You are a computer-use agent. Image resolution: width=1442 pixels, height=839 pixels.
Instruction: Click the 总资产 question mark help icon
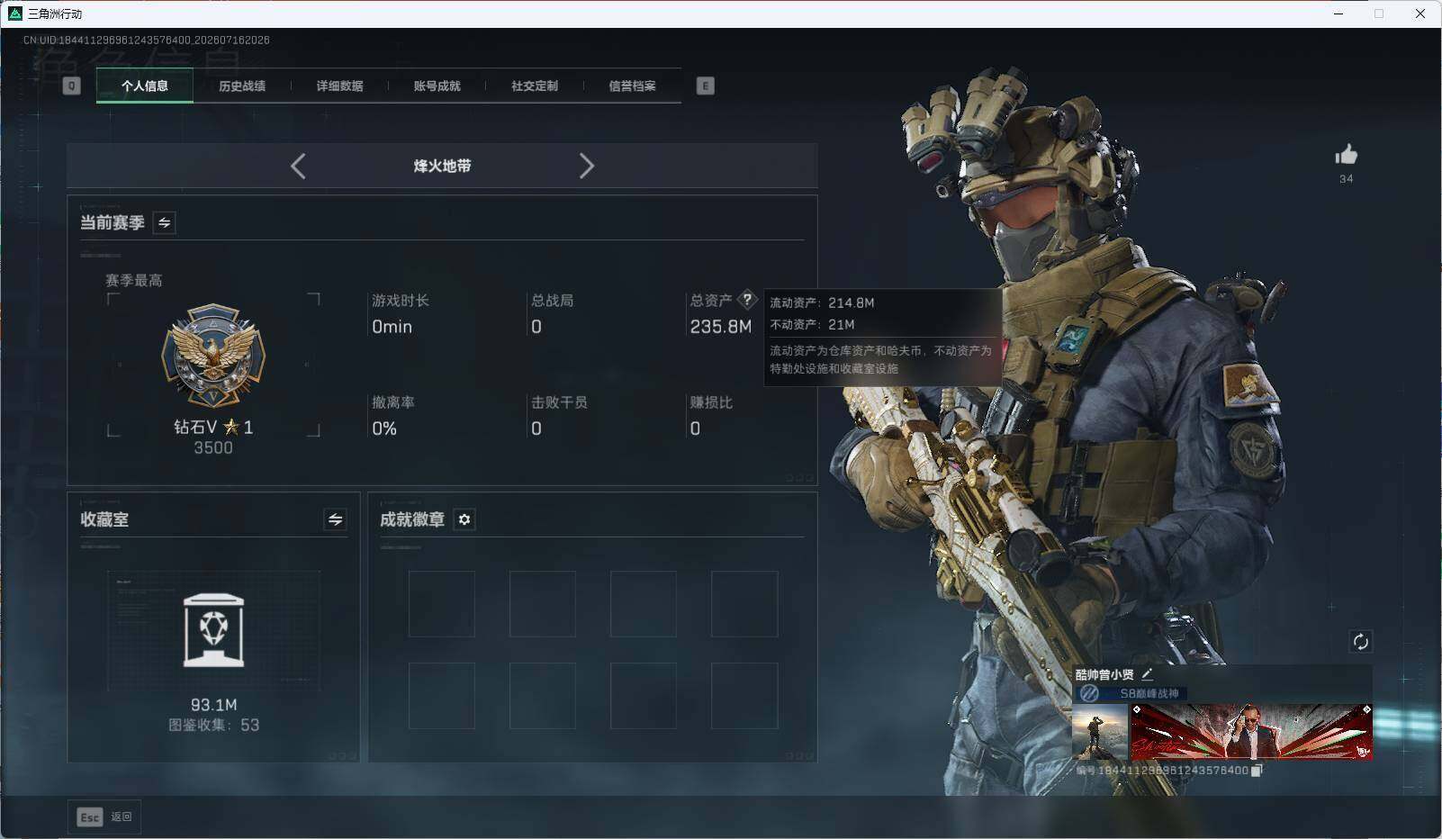click(747, 300)
